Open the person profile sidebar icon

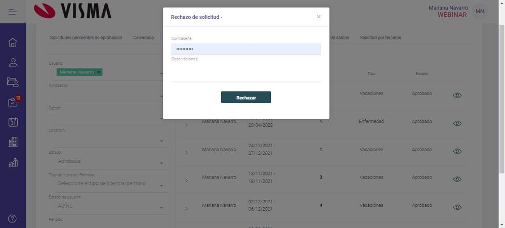13,62
